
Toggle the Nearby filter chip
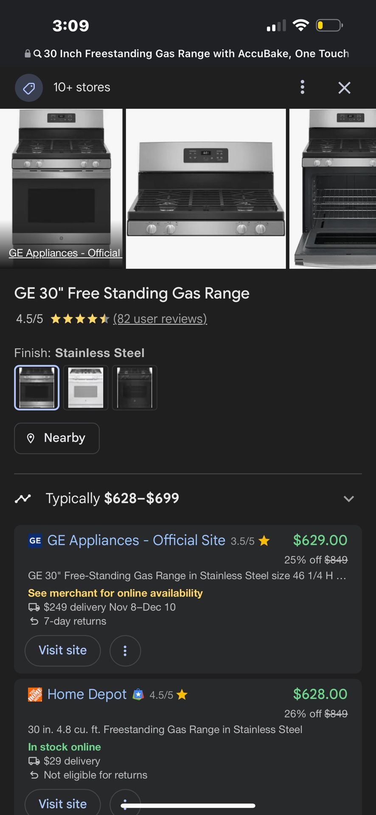(57, 438)
